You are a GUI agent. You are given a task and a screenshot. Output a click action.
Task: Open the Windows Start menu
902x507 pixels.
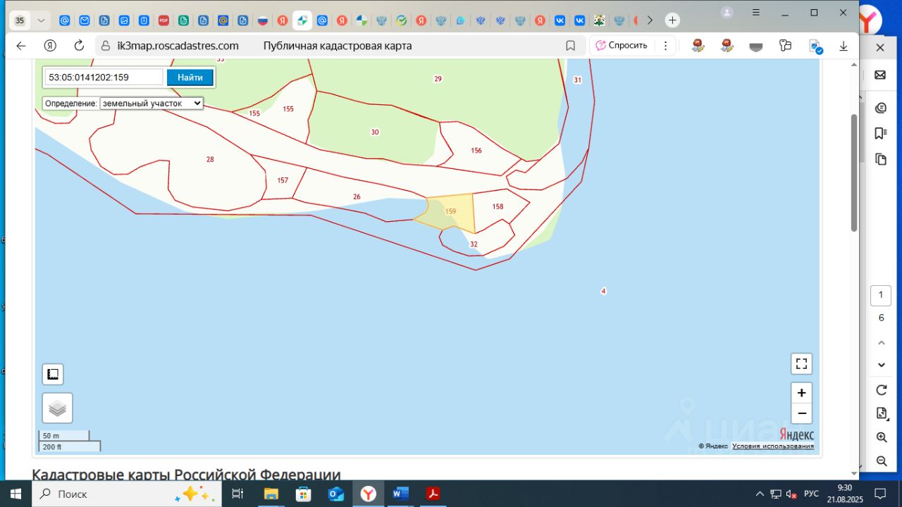[16, 494]
